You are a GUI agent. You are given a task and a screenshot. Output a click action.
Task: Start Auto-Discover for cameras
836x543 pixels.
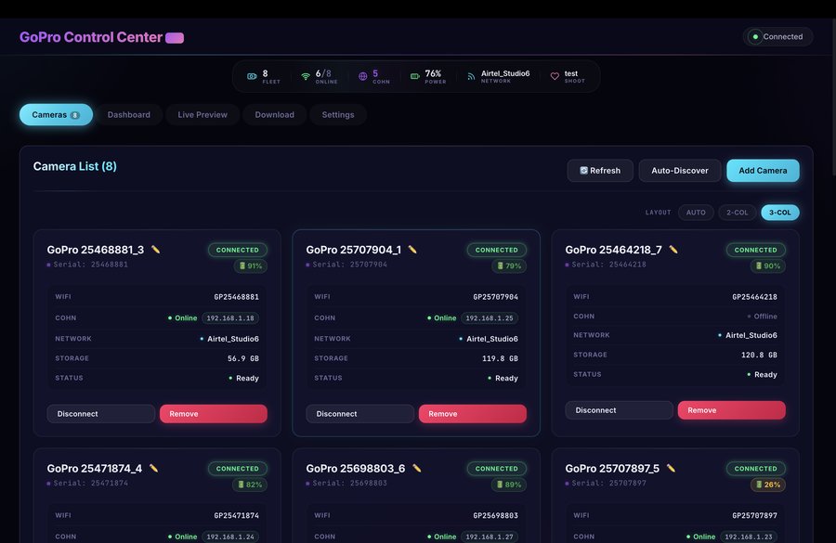tap(680, 171)
